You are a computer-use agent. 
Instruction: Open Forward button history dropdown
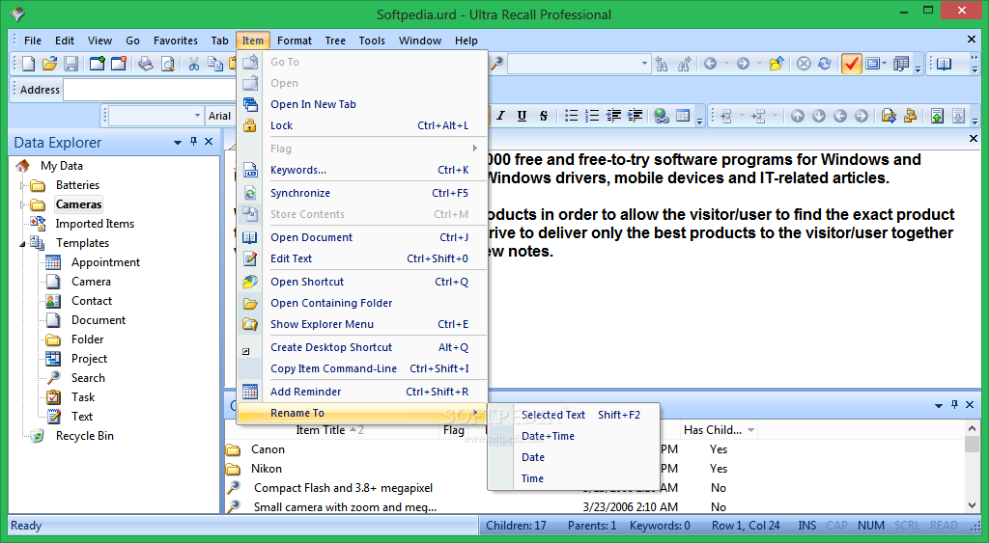pos(759,64)
